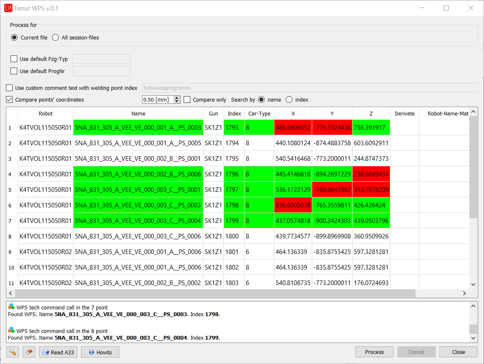This screenshot has height=364, width=484.
Task: Click X cell 440.1080124
Action: [293, 143]
